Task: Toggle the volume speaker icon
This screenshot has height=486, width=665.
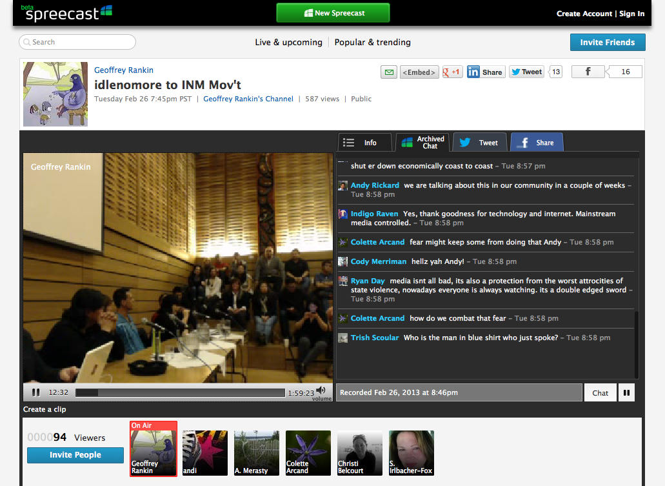Action: click(321, 390)
